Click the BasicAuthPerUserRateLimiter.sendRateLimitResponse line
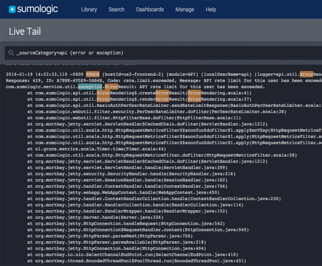The width and height of the screenshot is (322, 266). pos(175,105)
